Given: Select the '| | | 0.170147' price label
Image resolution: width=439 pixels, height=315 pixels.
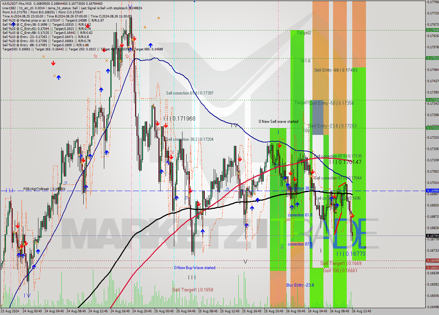Looking at the screenshot, I should pyautogui.click(x=345, y=162).
